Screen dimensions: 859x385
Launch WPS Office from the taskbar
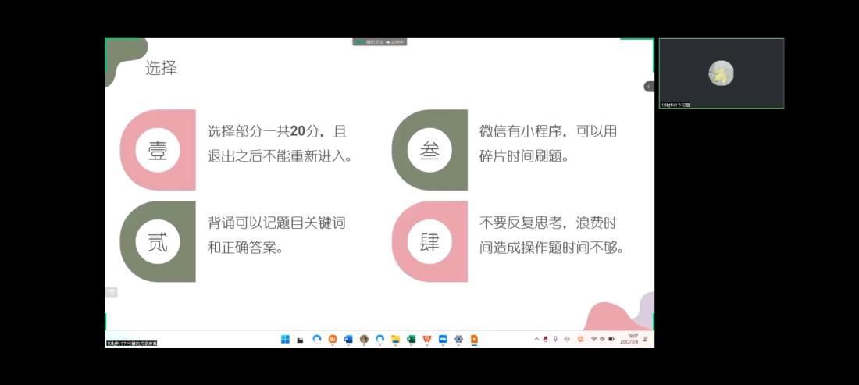pyautogui.click(x=426, y=339)
